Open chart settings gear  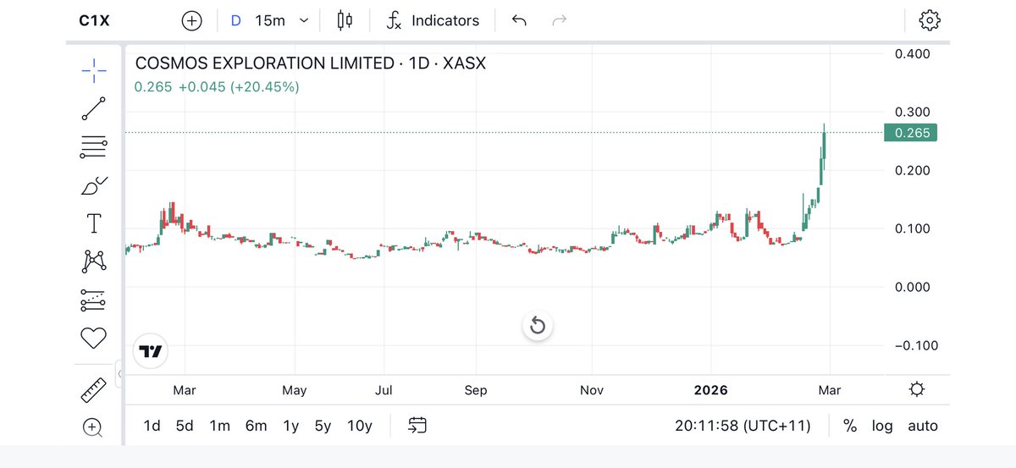click(930, 20)
